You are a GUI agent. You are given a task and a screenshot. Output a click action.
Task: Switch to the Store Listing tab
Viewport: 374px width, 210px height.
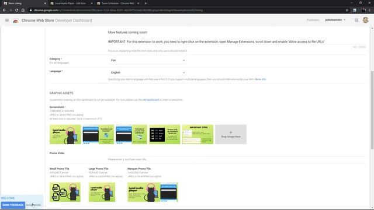[x=25, y=3]
